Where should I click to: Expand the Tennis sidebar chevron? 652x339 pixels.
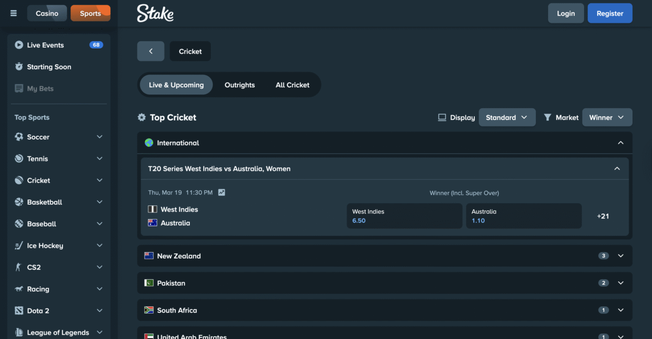(x=99, y=159)
